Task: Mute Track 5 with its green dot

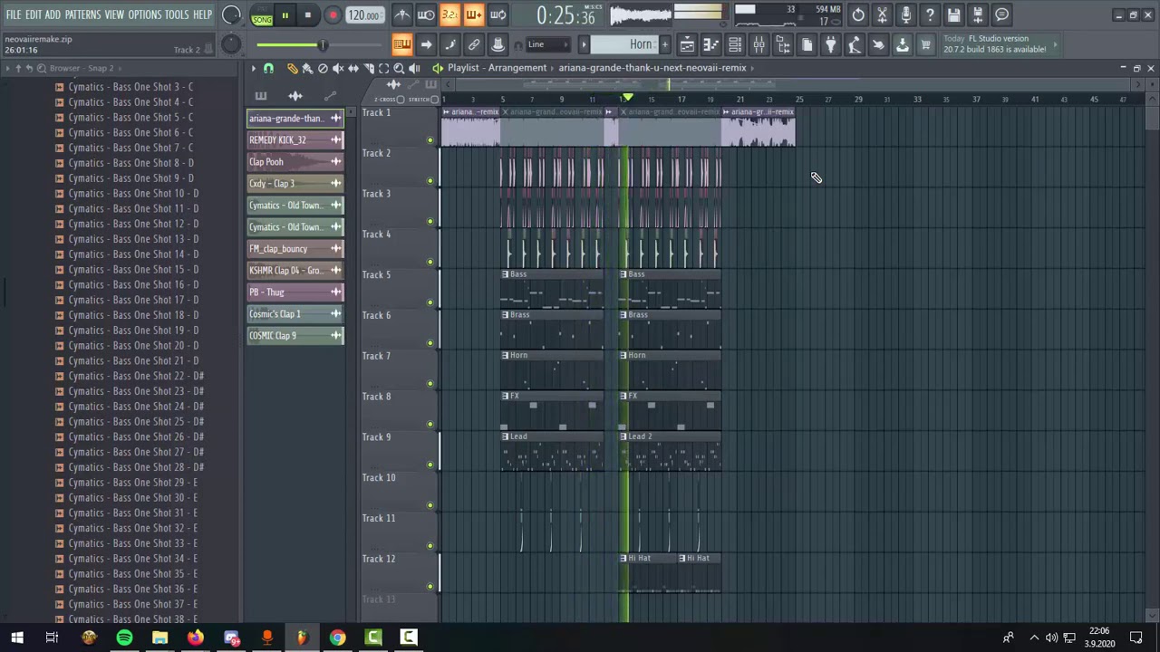Action: 430,302
